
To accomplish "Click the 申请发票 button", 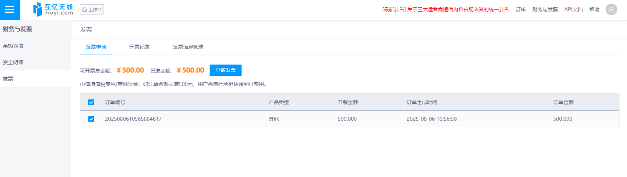I will (225, 70).
